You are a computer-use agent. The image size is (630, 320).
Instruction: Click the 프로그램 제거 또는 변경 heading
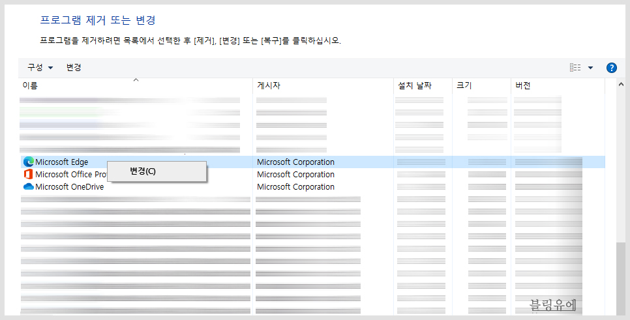pos(98,20)
